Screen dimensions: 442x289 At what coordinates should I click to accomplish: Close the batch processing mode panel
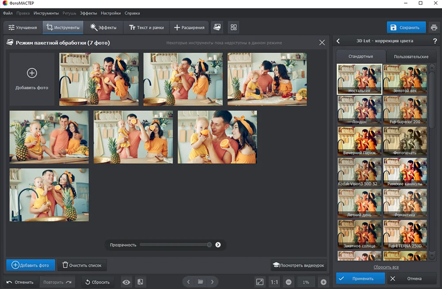(322, 42)
